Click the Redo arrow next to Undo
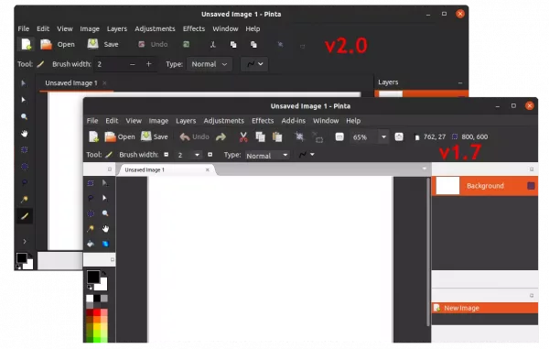The width and height of the screenshot is (549, 349). [x=221, y=136]
